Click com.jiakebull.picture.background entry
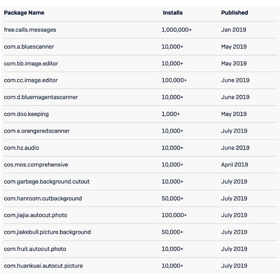280x273 pixels. coord(47,232)
